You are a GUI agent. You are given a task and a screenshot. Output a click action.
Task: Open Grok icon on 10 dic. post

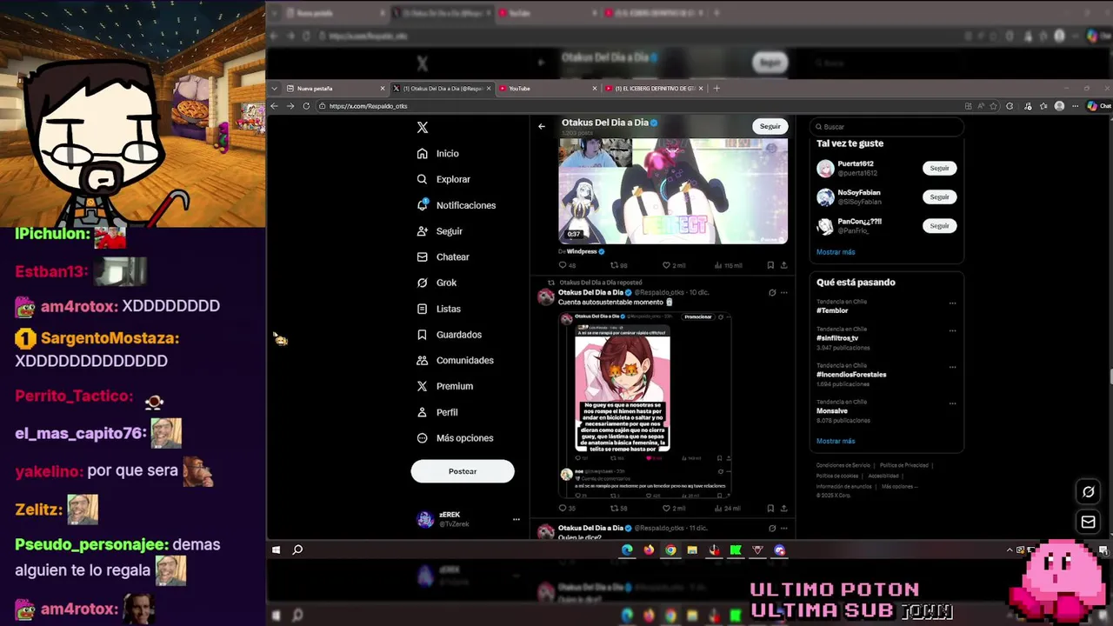tap(772, 293)
